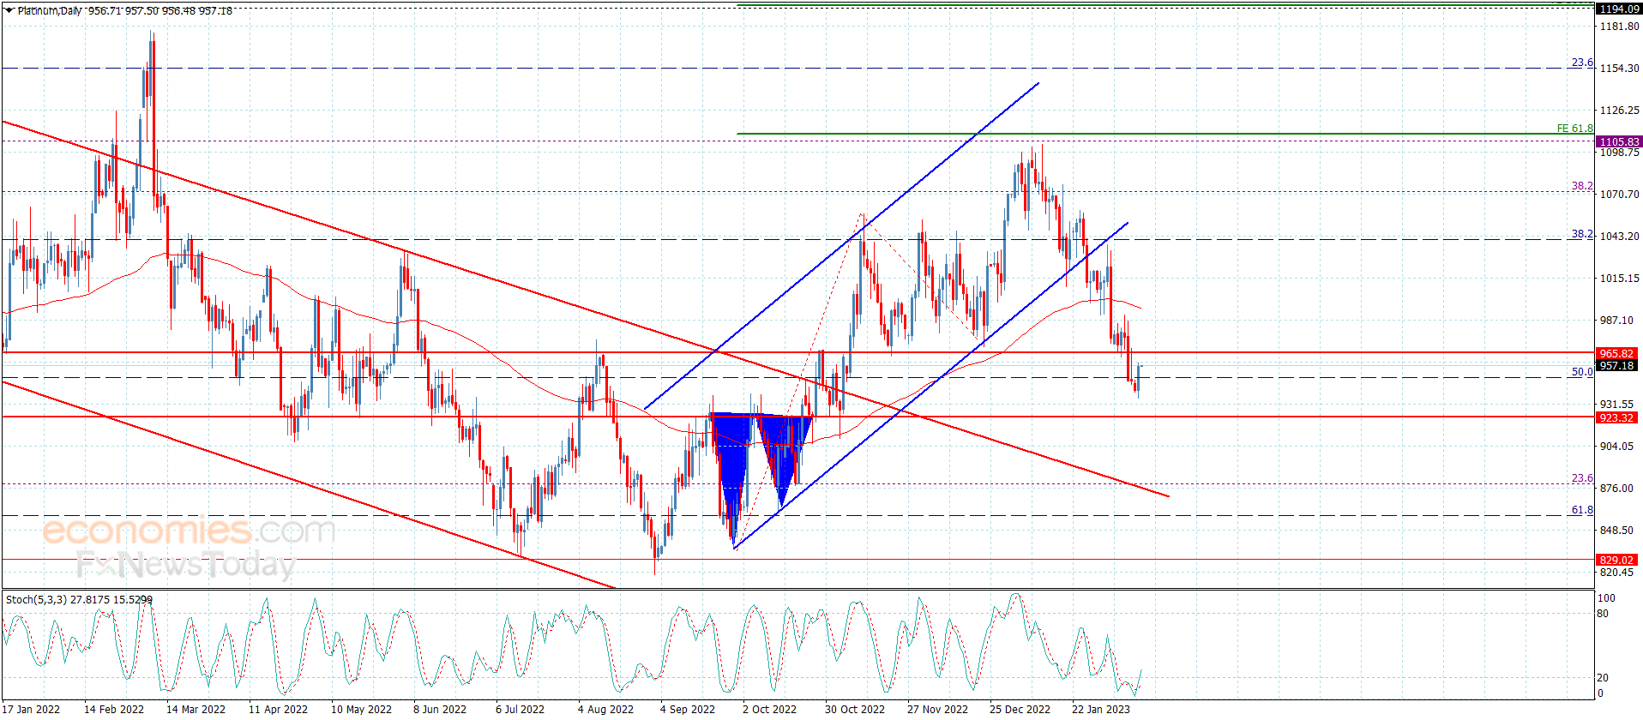Select the 987.10 price axis value
Viewport: 1643px width, 720px height.
point(1617,321)
